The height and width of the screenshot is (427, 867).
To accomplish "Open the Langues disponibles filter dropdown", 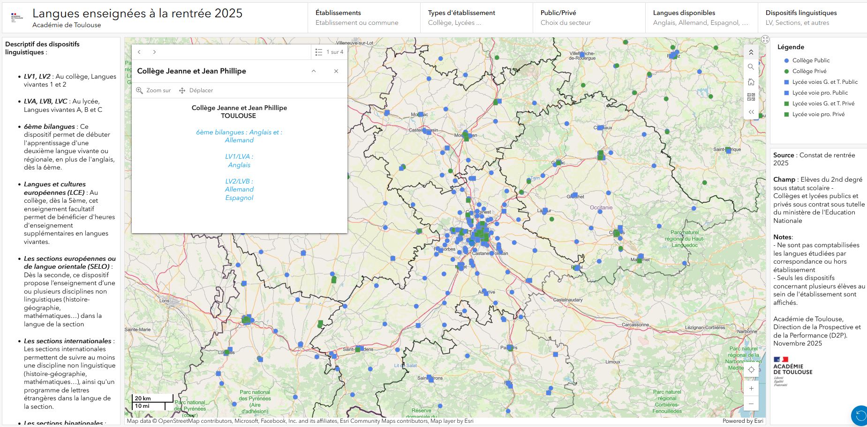I will (x=701, y=18).
